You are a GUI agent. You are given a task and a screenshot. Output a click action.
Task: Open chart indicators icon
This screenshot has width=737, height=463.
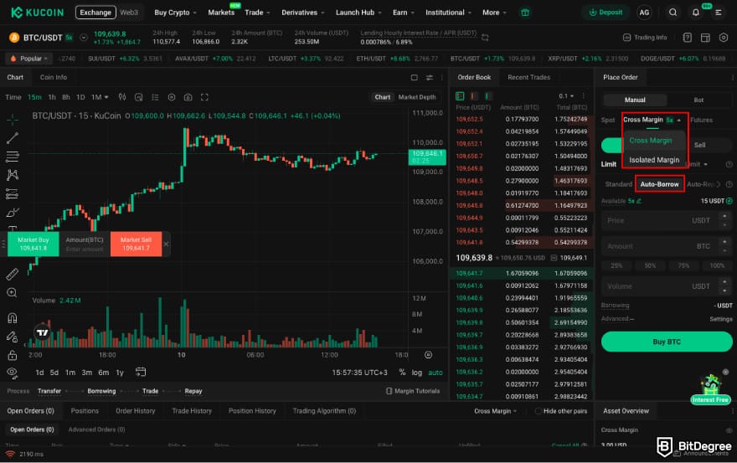(139, 97)
